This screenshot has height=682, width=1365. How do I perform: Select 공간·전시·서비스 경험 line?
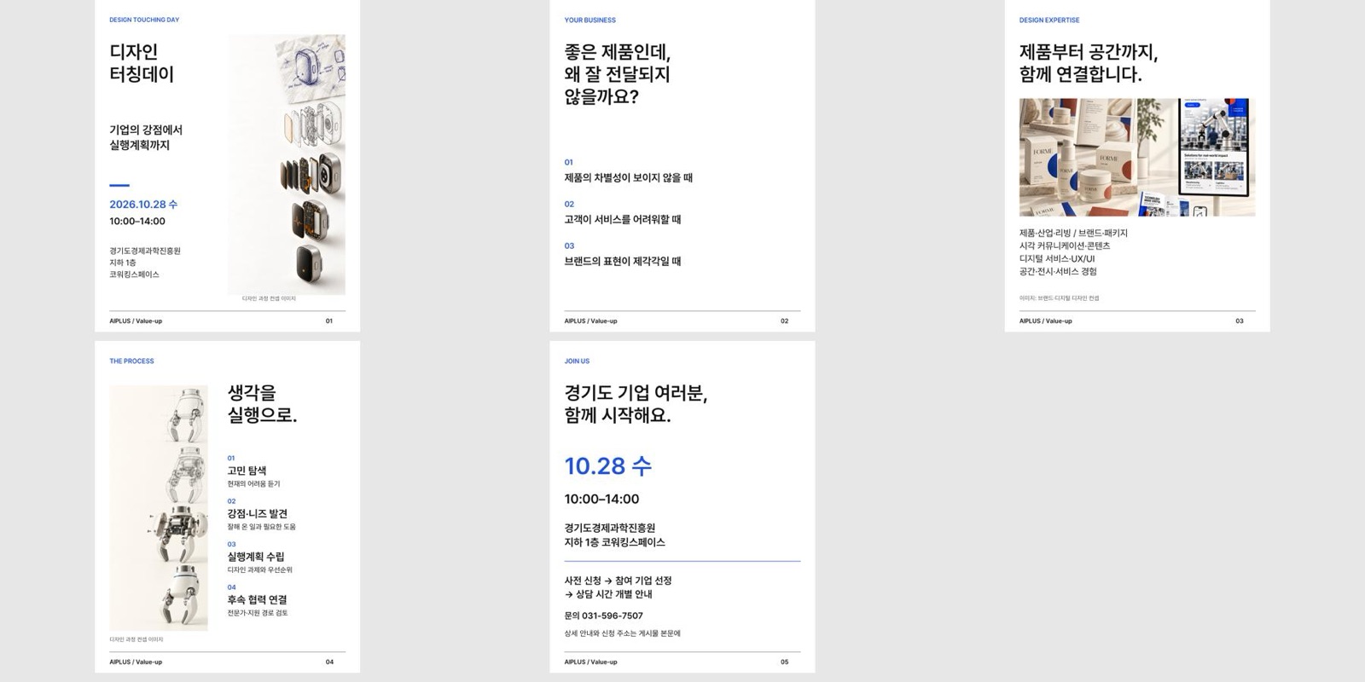coord(1058,271)
